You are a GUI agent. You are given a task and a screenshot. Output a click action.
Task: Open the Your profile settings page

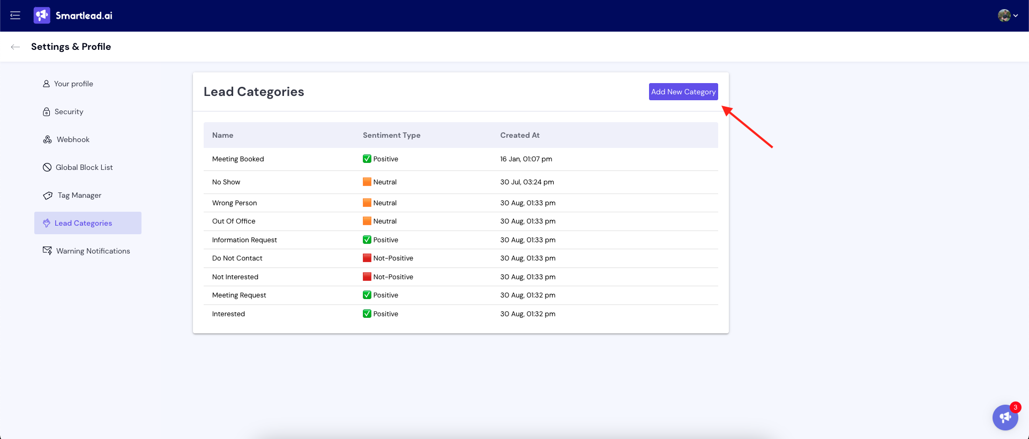point(73,84)
